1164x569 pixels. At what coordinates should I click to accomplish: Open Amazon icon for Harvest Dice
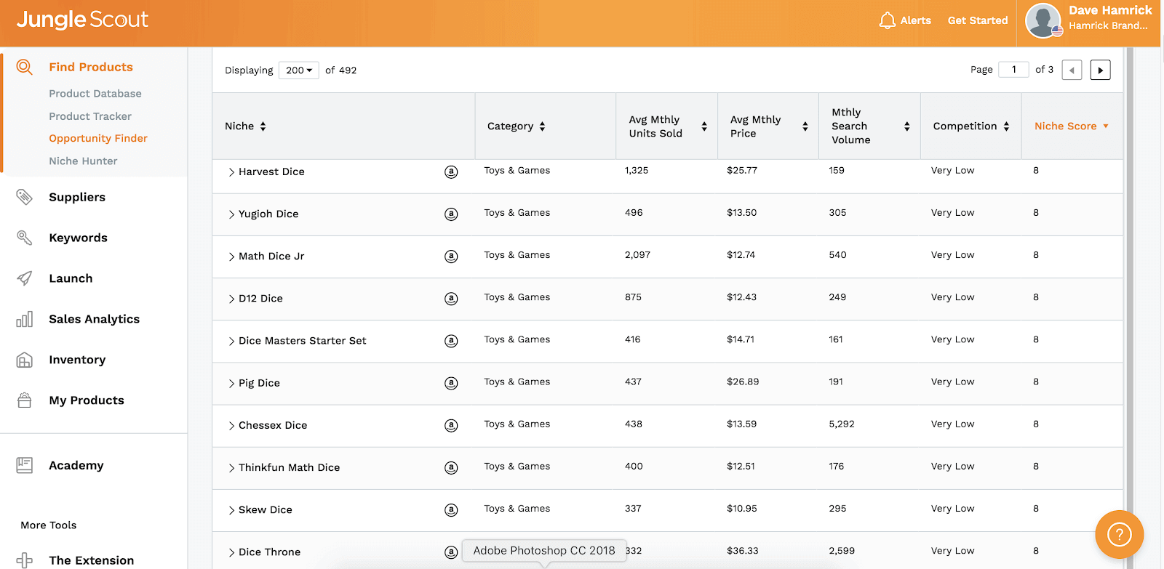click(x=451, y=172)
